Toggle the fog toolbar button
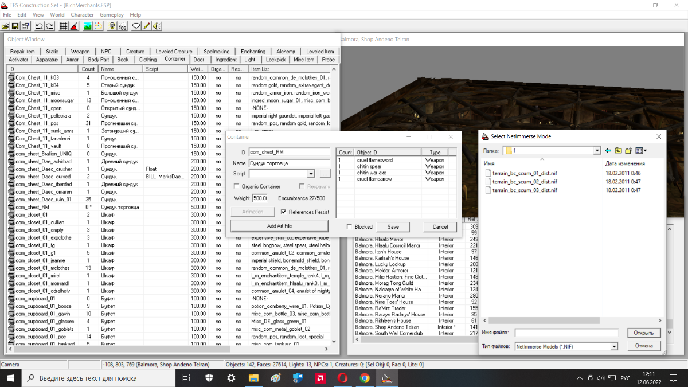The width and height of the screenshot is (688, 387). [122, 26]
